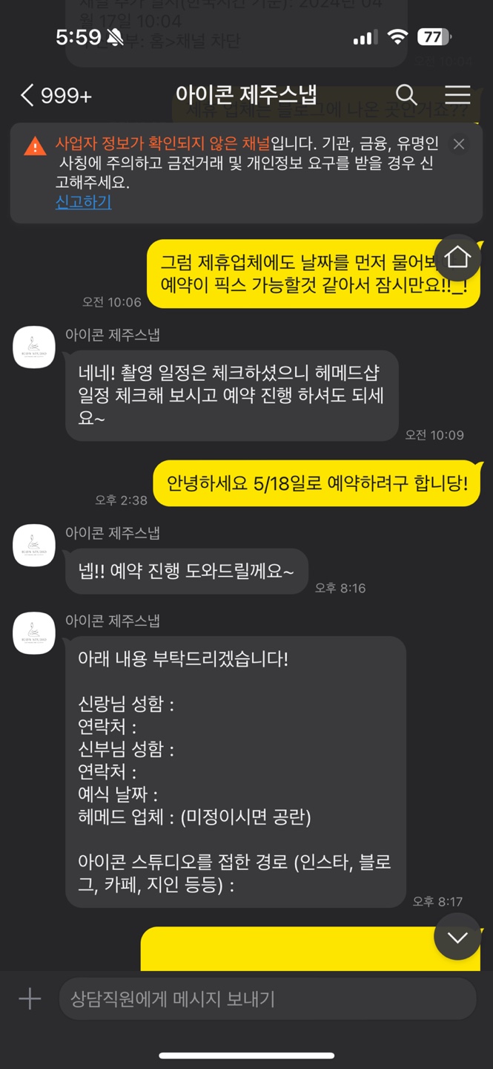Select the 그럼 제휴업체에도 날짜를 yellow message bubble
This screenshot has height=1069, width=493.
(x=314, y=273)
